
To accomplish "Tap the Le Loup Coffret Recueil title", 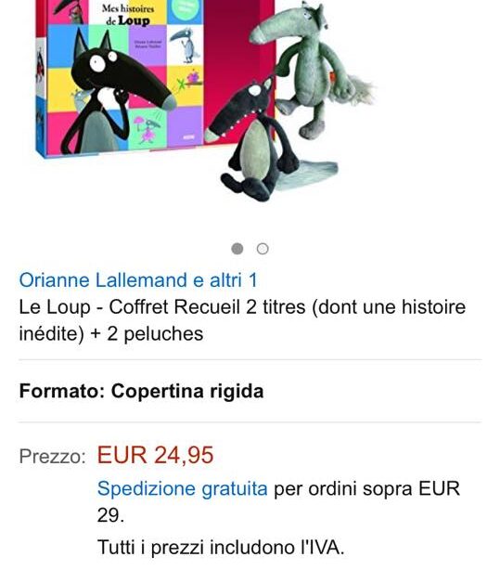I will 242,320.
